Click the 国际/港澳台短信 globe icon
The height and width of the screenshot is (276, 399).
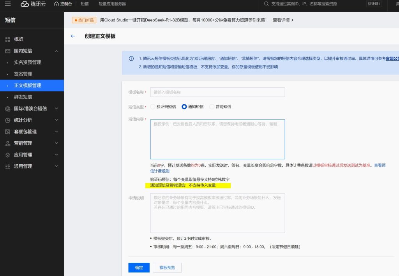[x=8, y=109]
